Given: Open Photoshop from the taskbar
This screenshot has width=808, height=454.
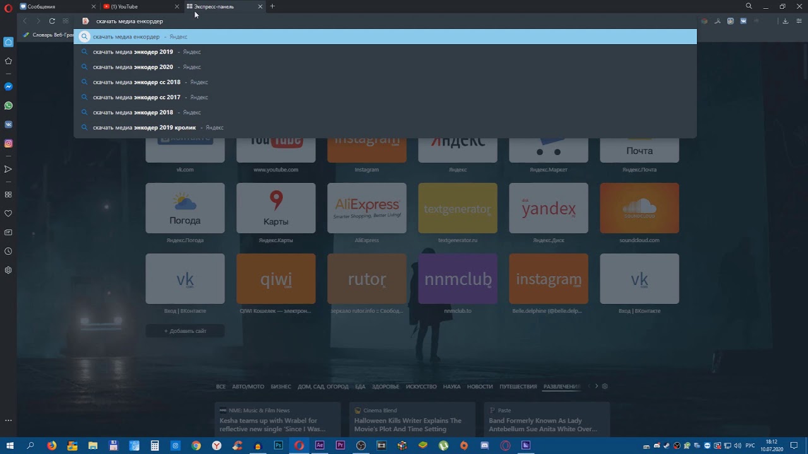Looking at the screenshot, I should pyautogui.click(x=278, y=445).
